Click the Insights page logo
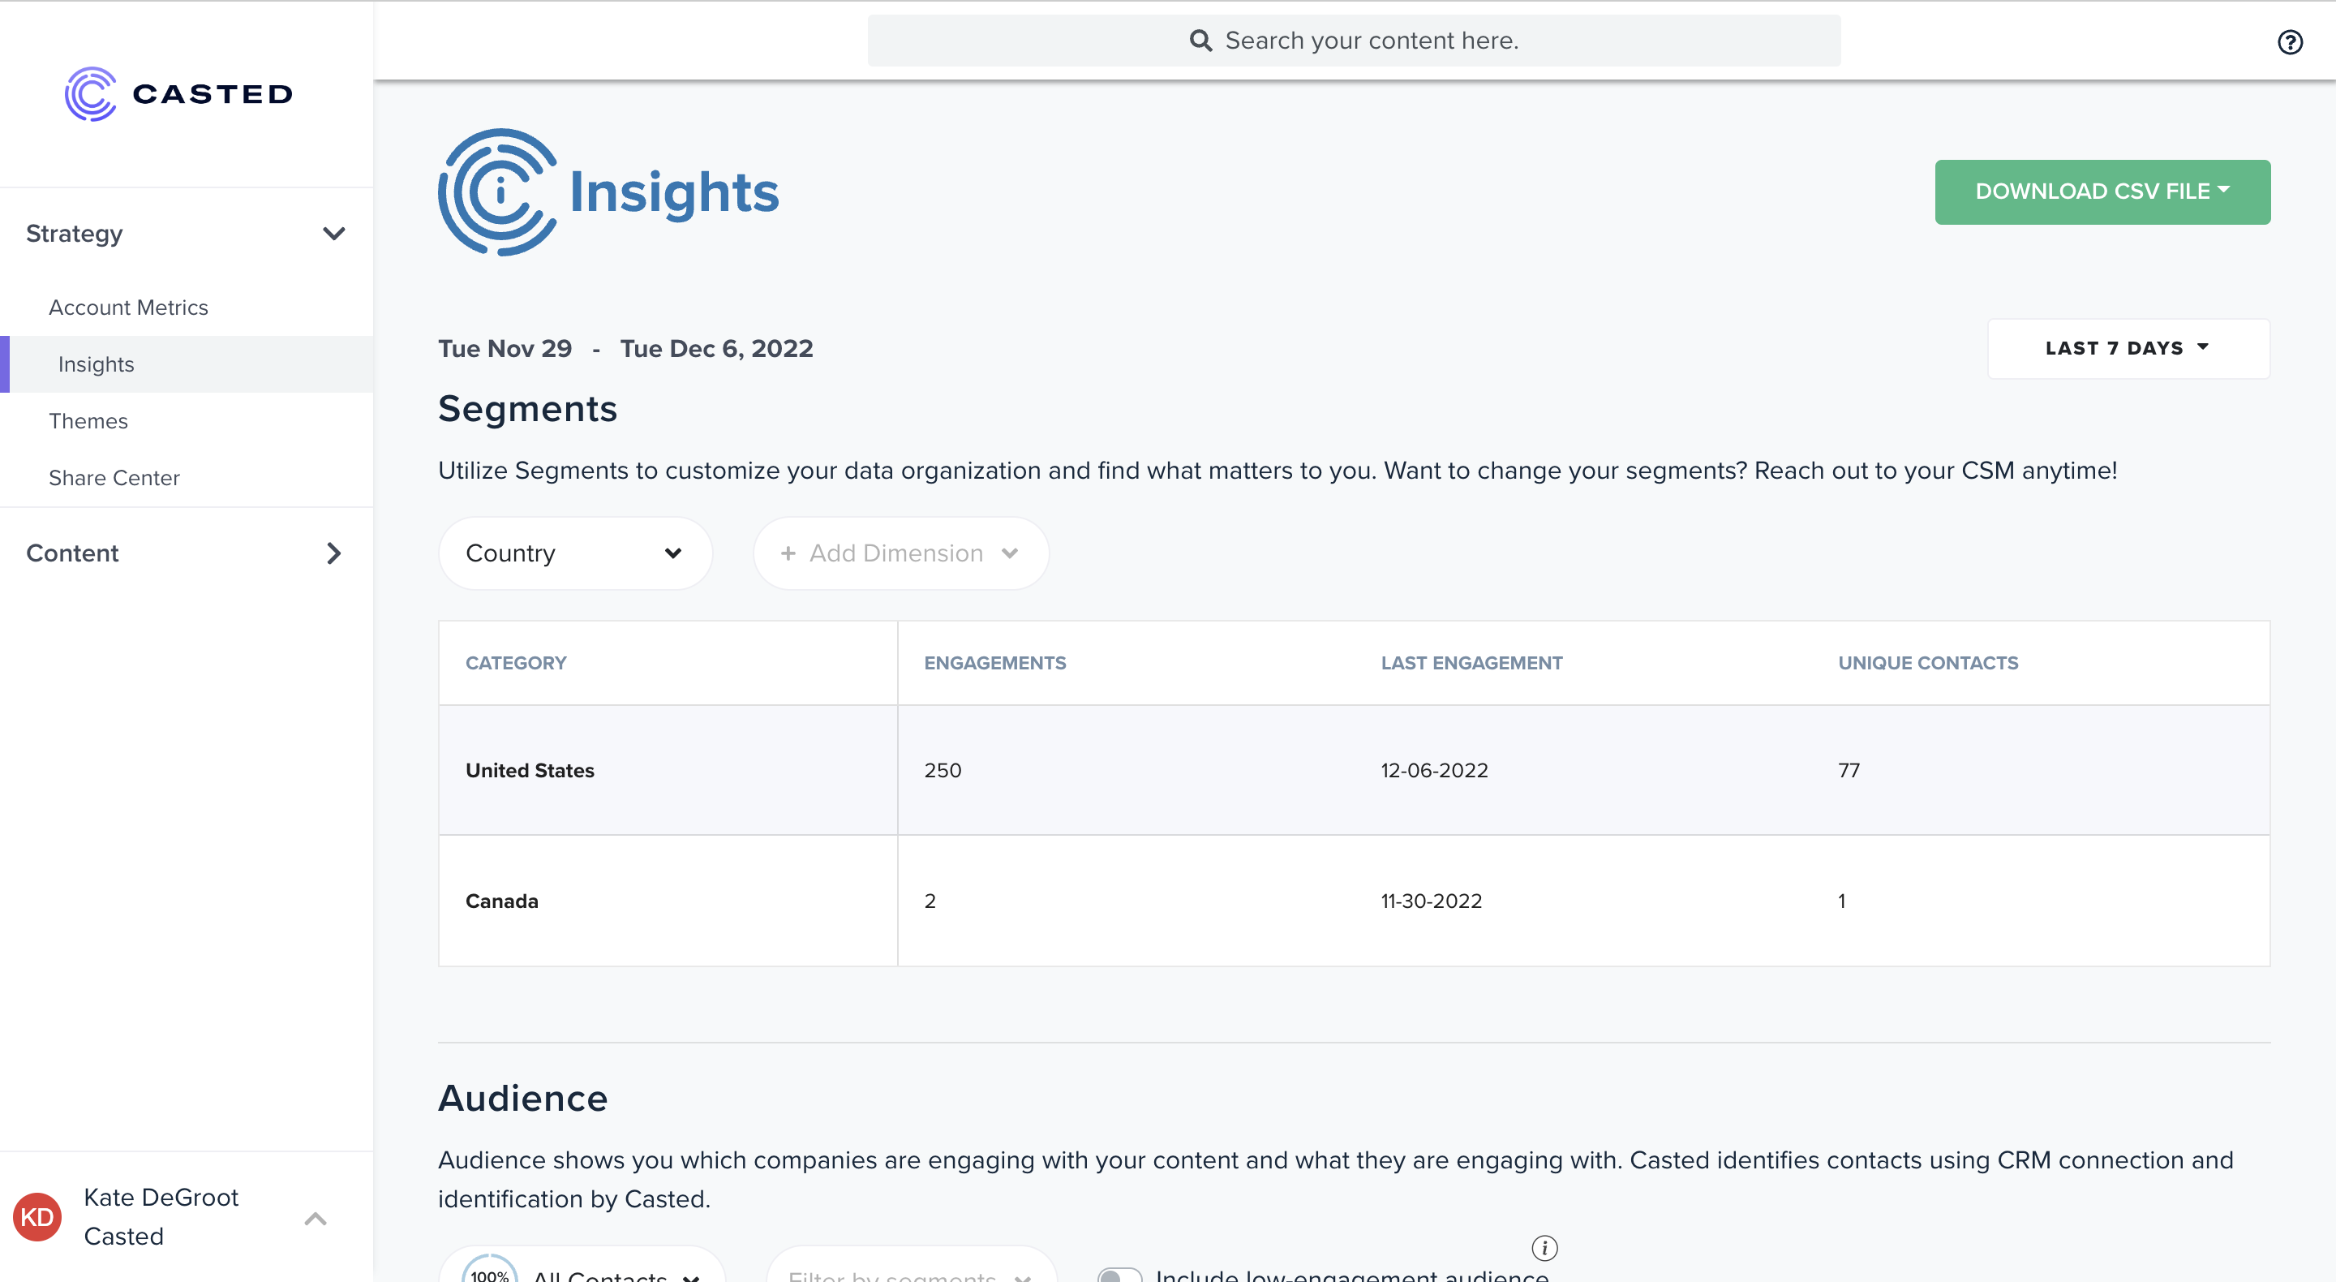This screenshot has width=2336, height=1282. [x=608, y=191]
